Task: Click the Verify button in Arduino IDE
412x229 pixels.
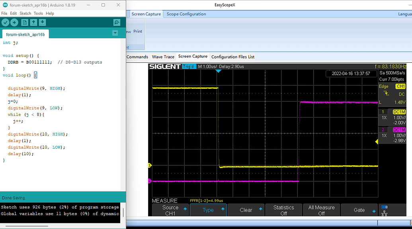Action: (5, 22)
